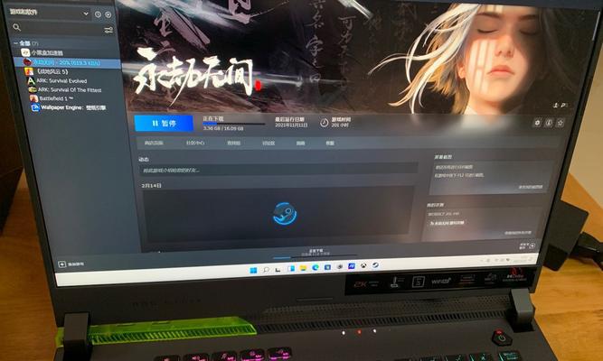Screen dimensions: 603x361
Task: Collapse the 全部 category in the game list
Action: point(15,43)
